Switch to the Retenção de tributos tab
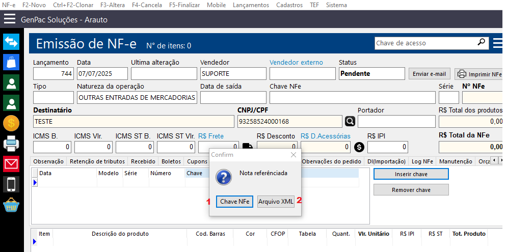The image size is (506, 252). pos(97,161)
